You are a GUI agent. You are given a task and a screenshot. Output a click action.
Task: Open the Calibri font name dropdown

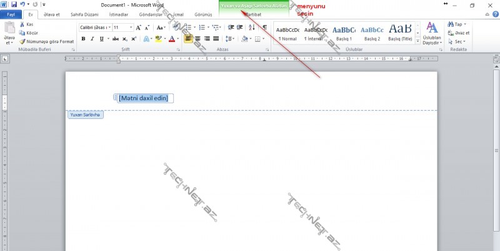tap(109, 28)
